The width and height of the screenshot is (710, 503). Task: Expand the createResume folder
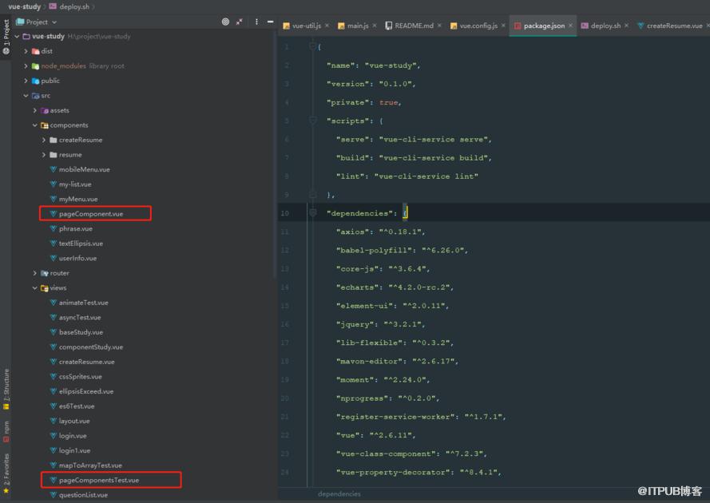pyautogui.click(x=44, y=140)
